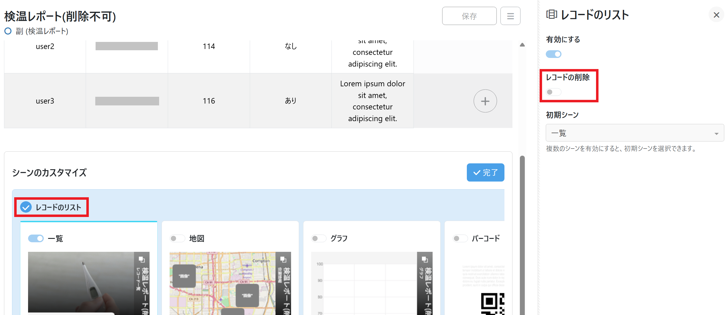Screen dimensions: 728x315
Task: Enable the 地図 scene toggle
Action: [x=177, y=238]
